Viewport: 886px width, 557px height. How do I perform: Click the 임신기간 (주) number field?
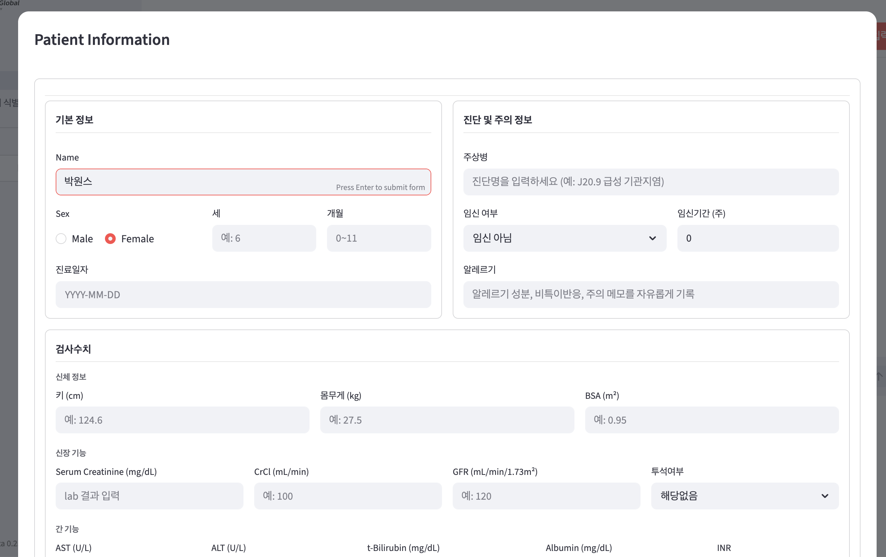coord(758,238)
